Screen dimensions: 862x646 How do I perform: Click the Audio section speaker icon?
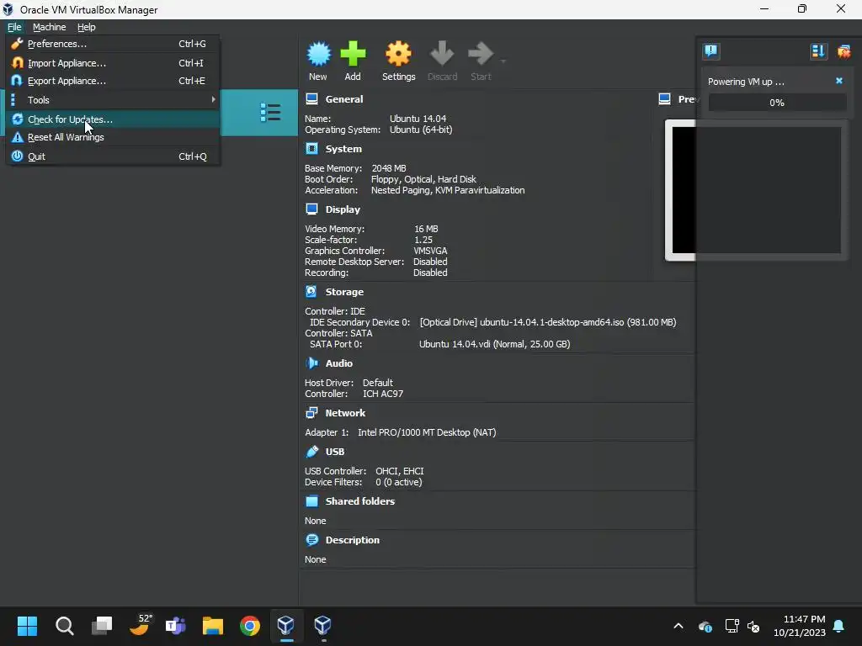tap(311, 363)
